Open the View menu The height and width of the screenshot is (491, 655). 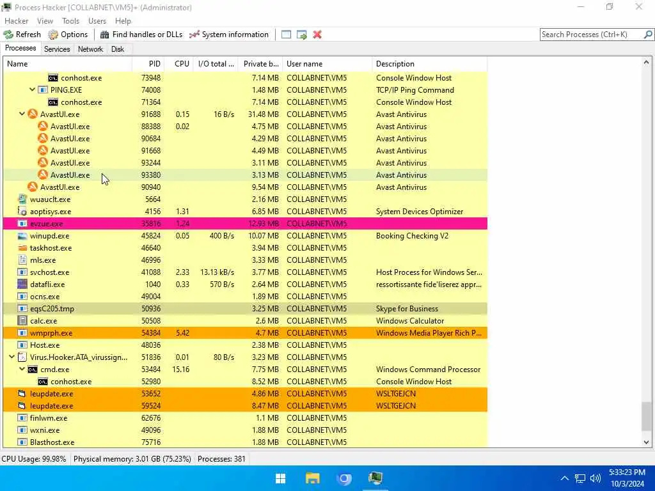(45, 21)
